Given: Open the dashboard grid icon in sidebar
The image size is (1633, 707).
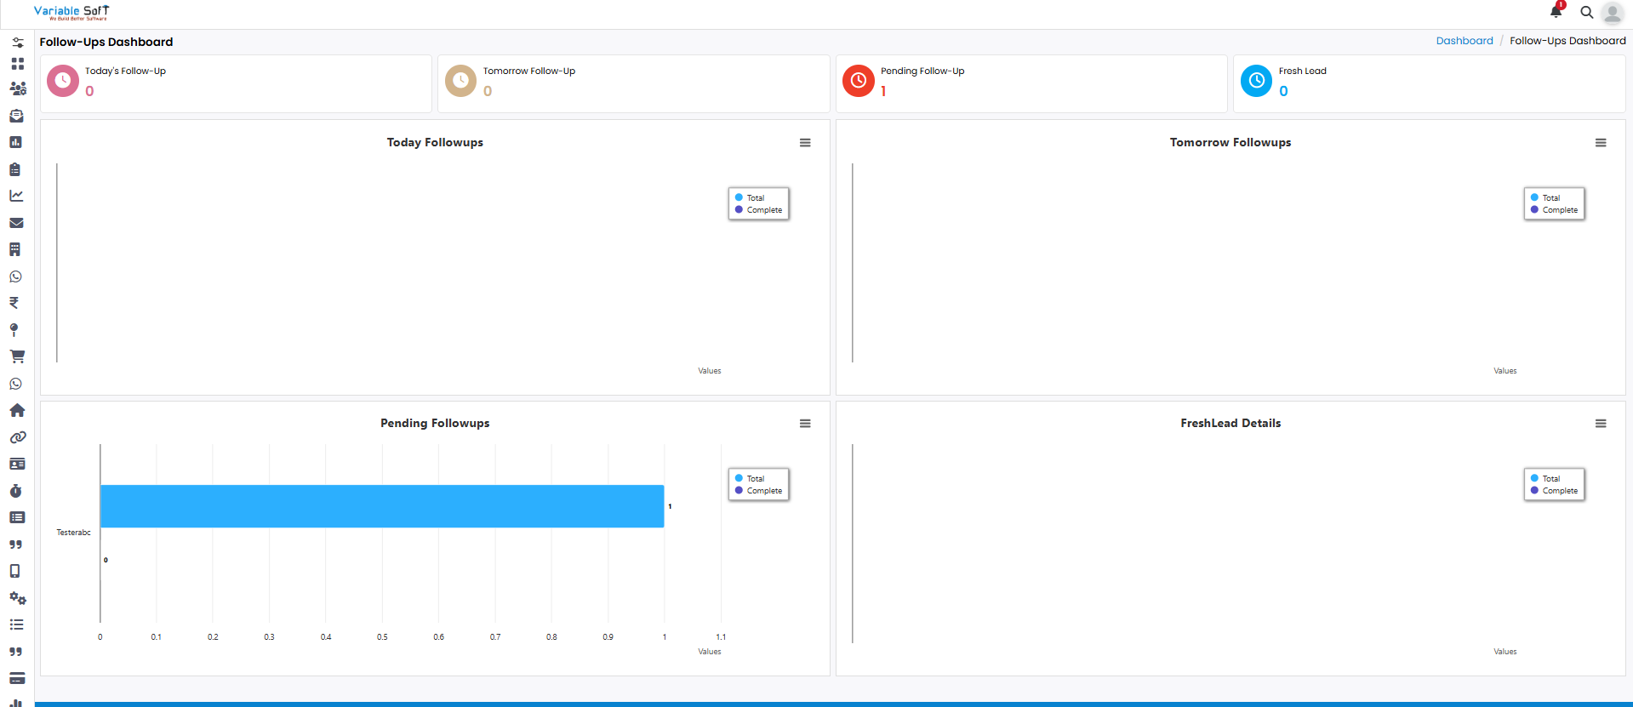Looking at the screenshot, I should click(17, 64).
